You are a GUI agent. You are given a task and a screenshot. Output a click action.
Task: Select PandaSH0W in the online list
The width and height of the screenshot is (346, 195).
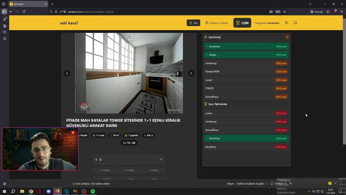coord(247,71)
